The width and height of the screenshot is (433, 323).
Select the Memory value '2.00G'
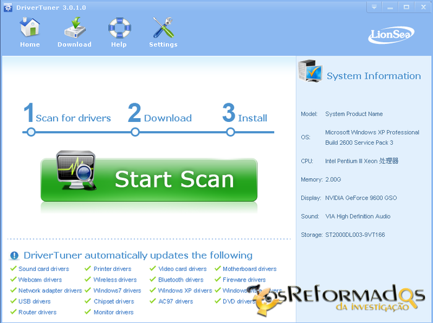click(333, 179)
